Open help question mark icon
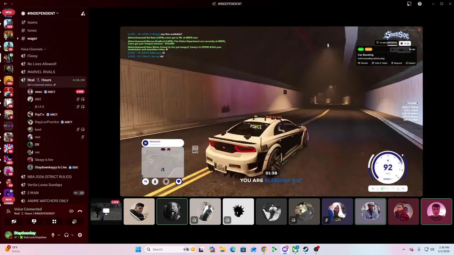 (x=420, y=4)
